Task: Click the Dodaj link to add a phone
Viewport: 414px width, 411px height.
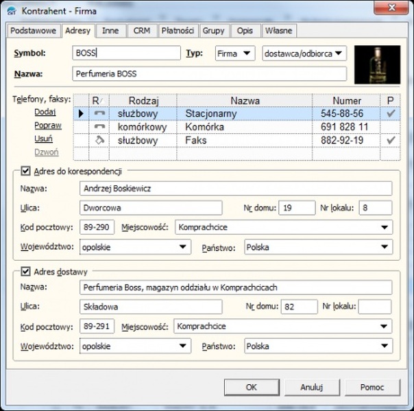Action: [x=46, y=112]
